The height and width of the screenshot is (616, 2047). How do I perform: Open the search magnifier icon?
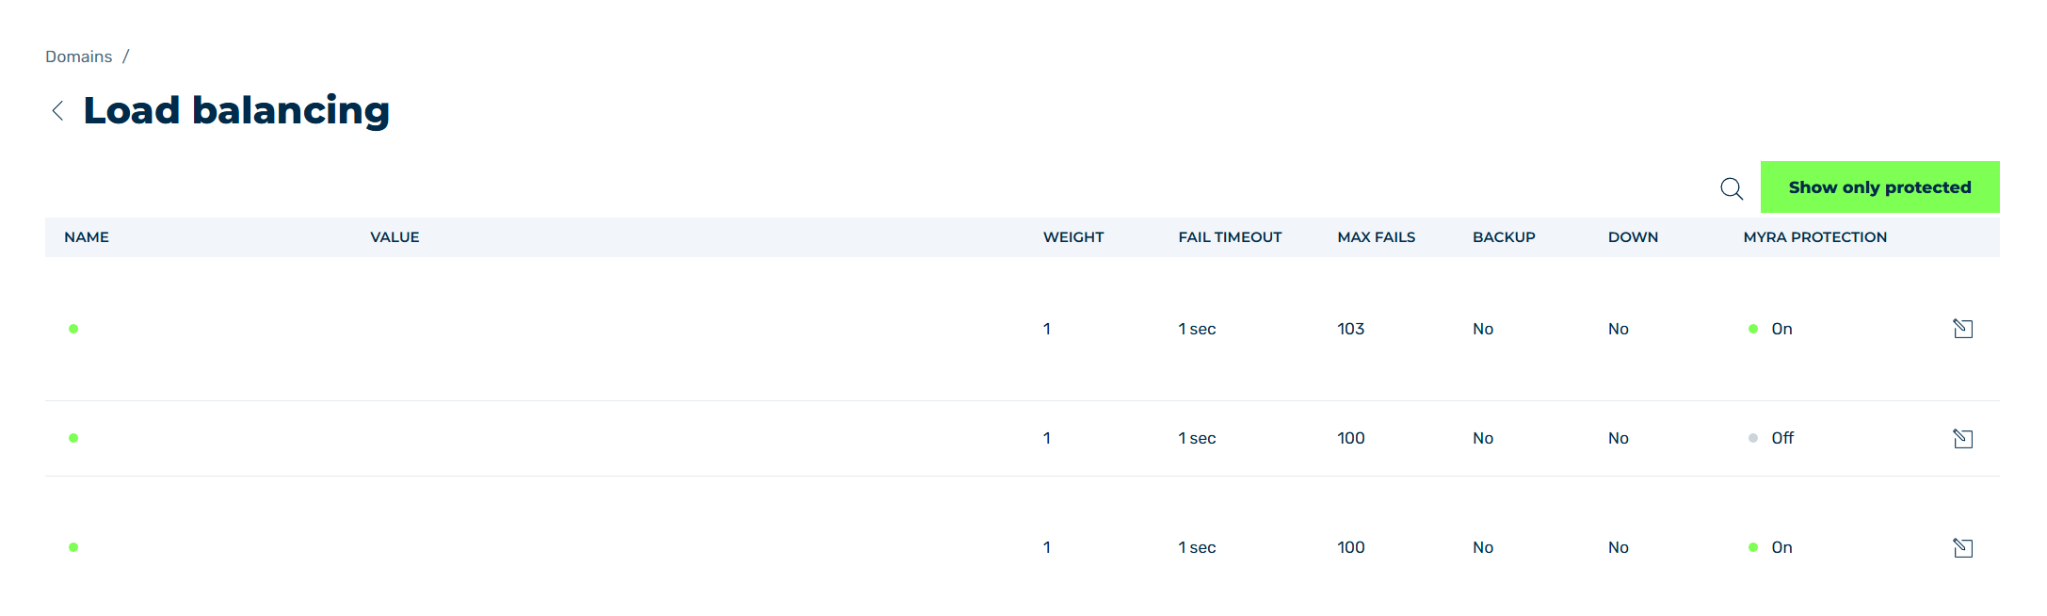[1732, 188]
